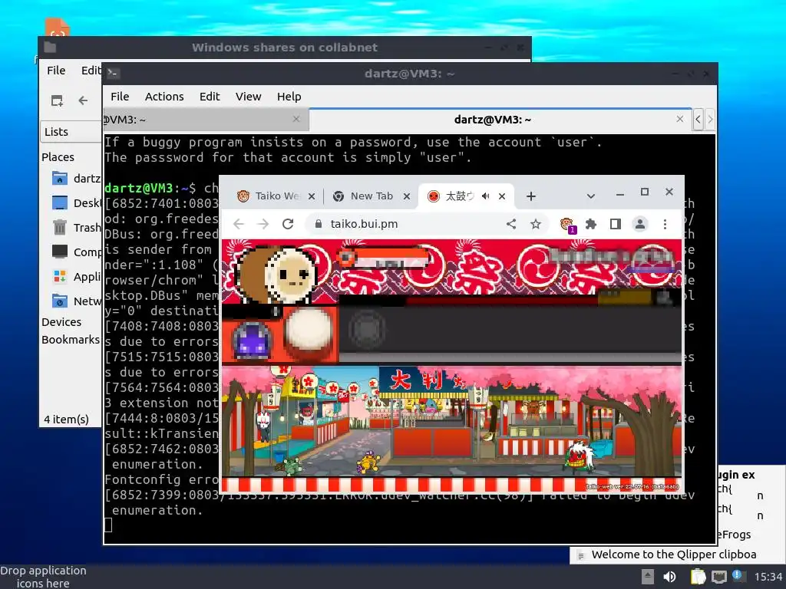Viewport: 786px width, 589px height.
Task: Open terminal window menu icon in title bar
Action: point(113,74)
